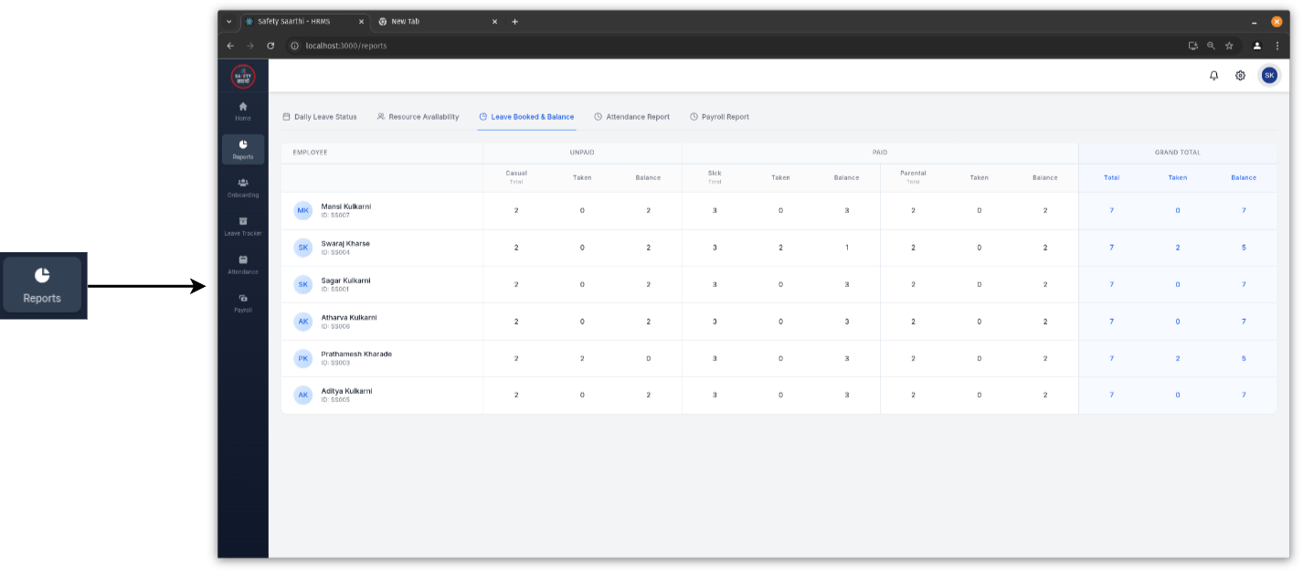Select the Attendance Report tab

tap(631, 117)
